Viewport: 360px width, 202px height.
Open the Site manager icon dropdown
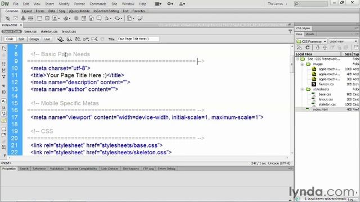coord(182,4)
